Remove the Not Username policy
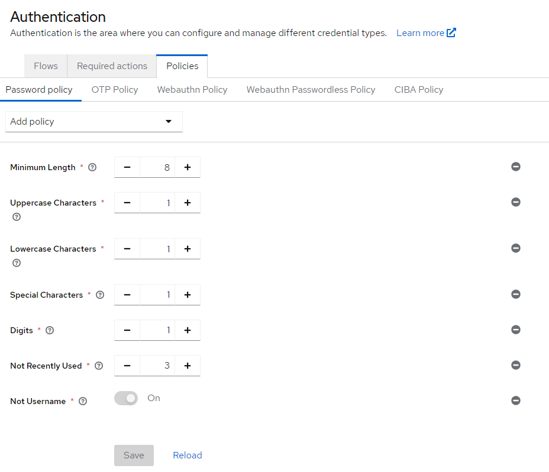Screen dimensions: 549x472 [515, 401]
